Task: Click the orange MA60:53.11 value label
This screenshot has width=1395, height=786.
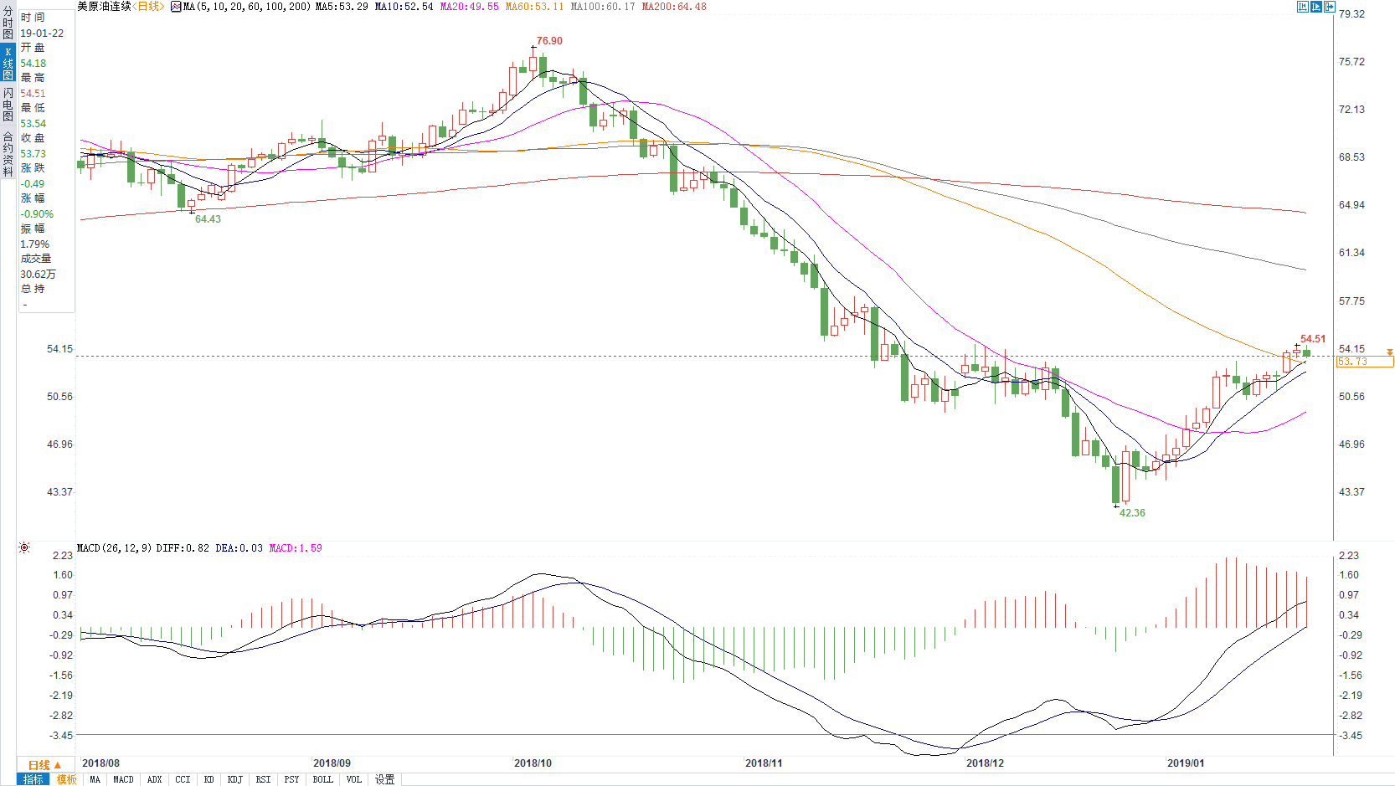Action: [535, 7]
